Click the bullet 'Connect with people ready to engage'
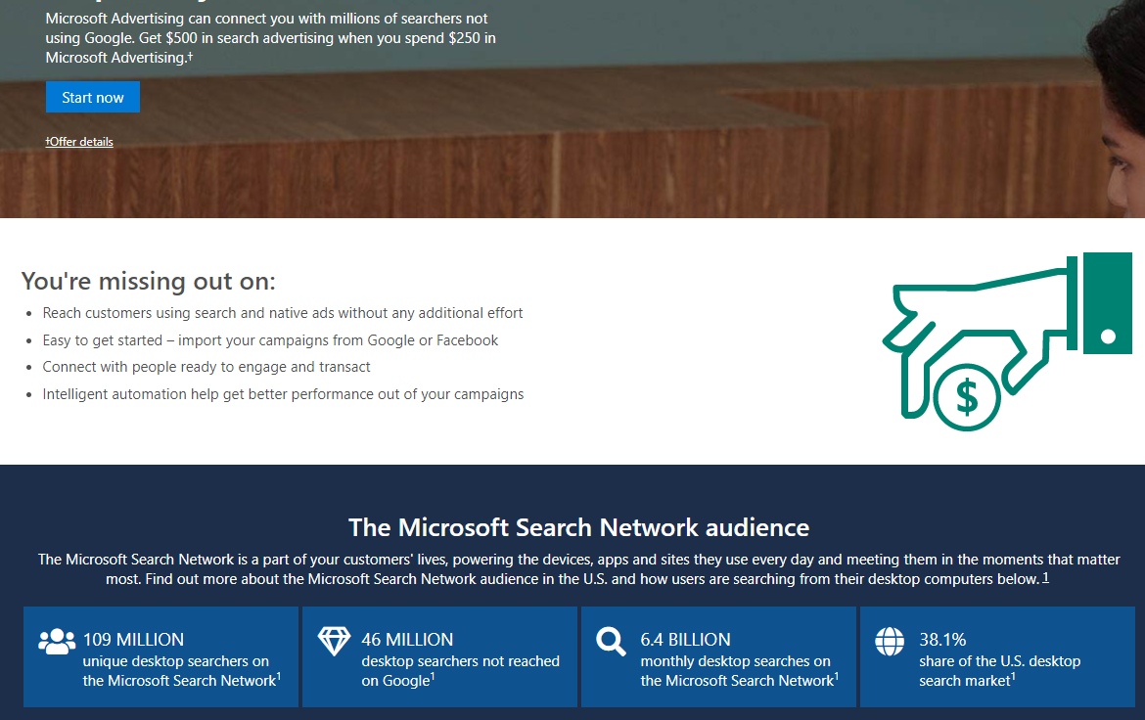This screenshot has height=720, width=1145. [x=206, y=367]
